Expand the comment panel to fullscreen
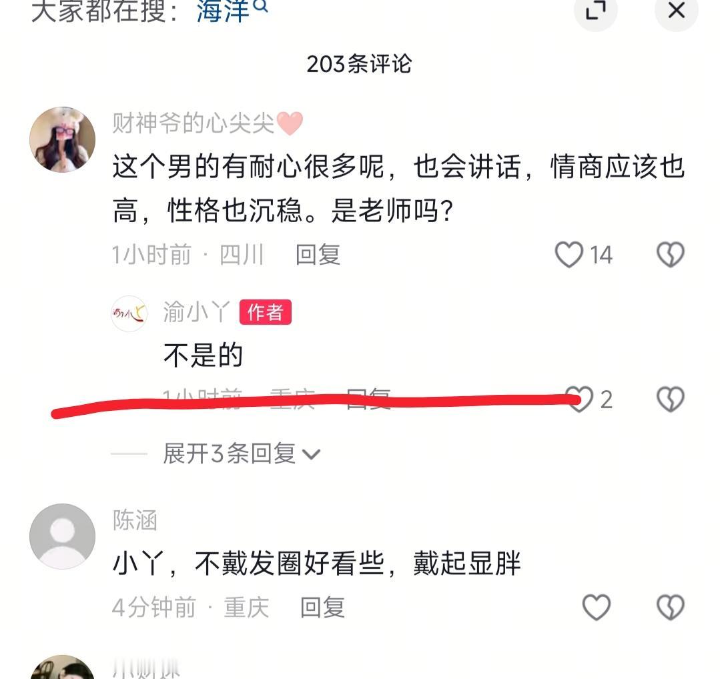720x679 pixels. click(x=596, y=10)
